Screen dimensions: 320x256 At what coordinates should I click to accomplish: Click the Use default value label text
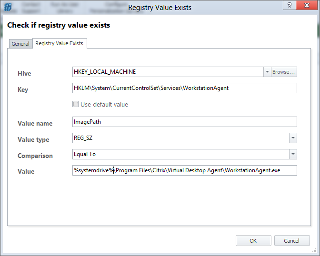click(104, 105)
